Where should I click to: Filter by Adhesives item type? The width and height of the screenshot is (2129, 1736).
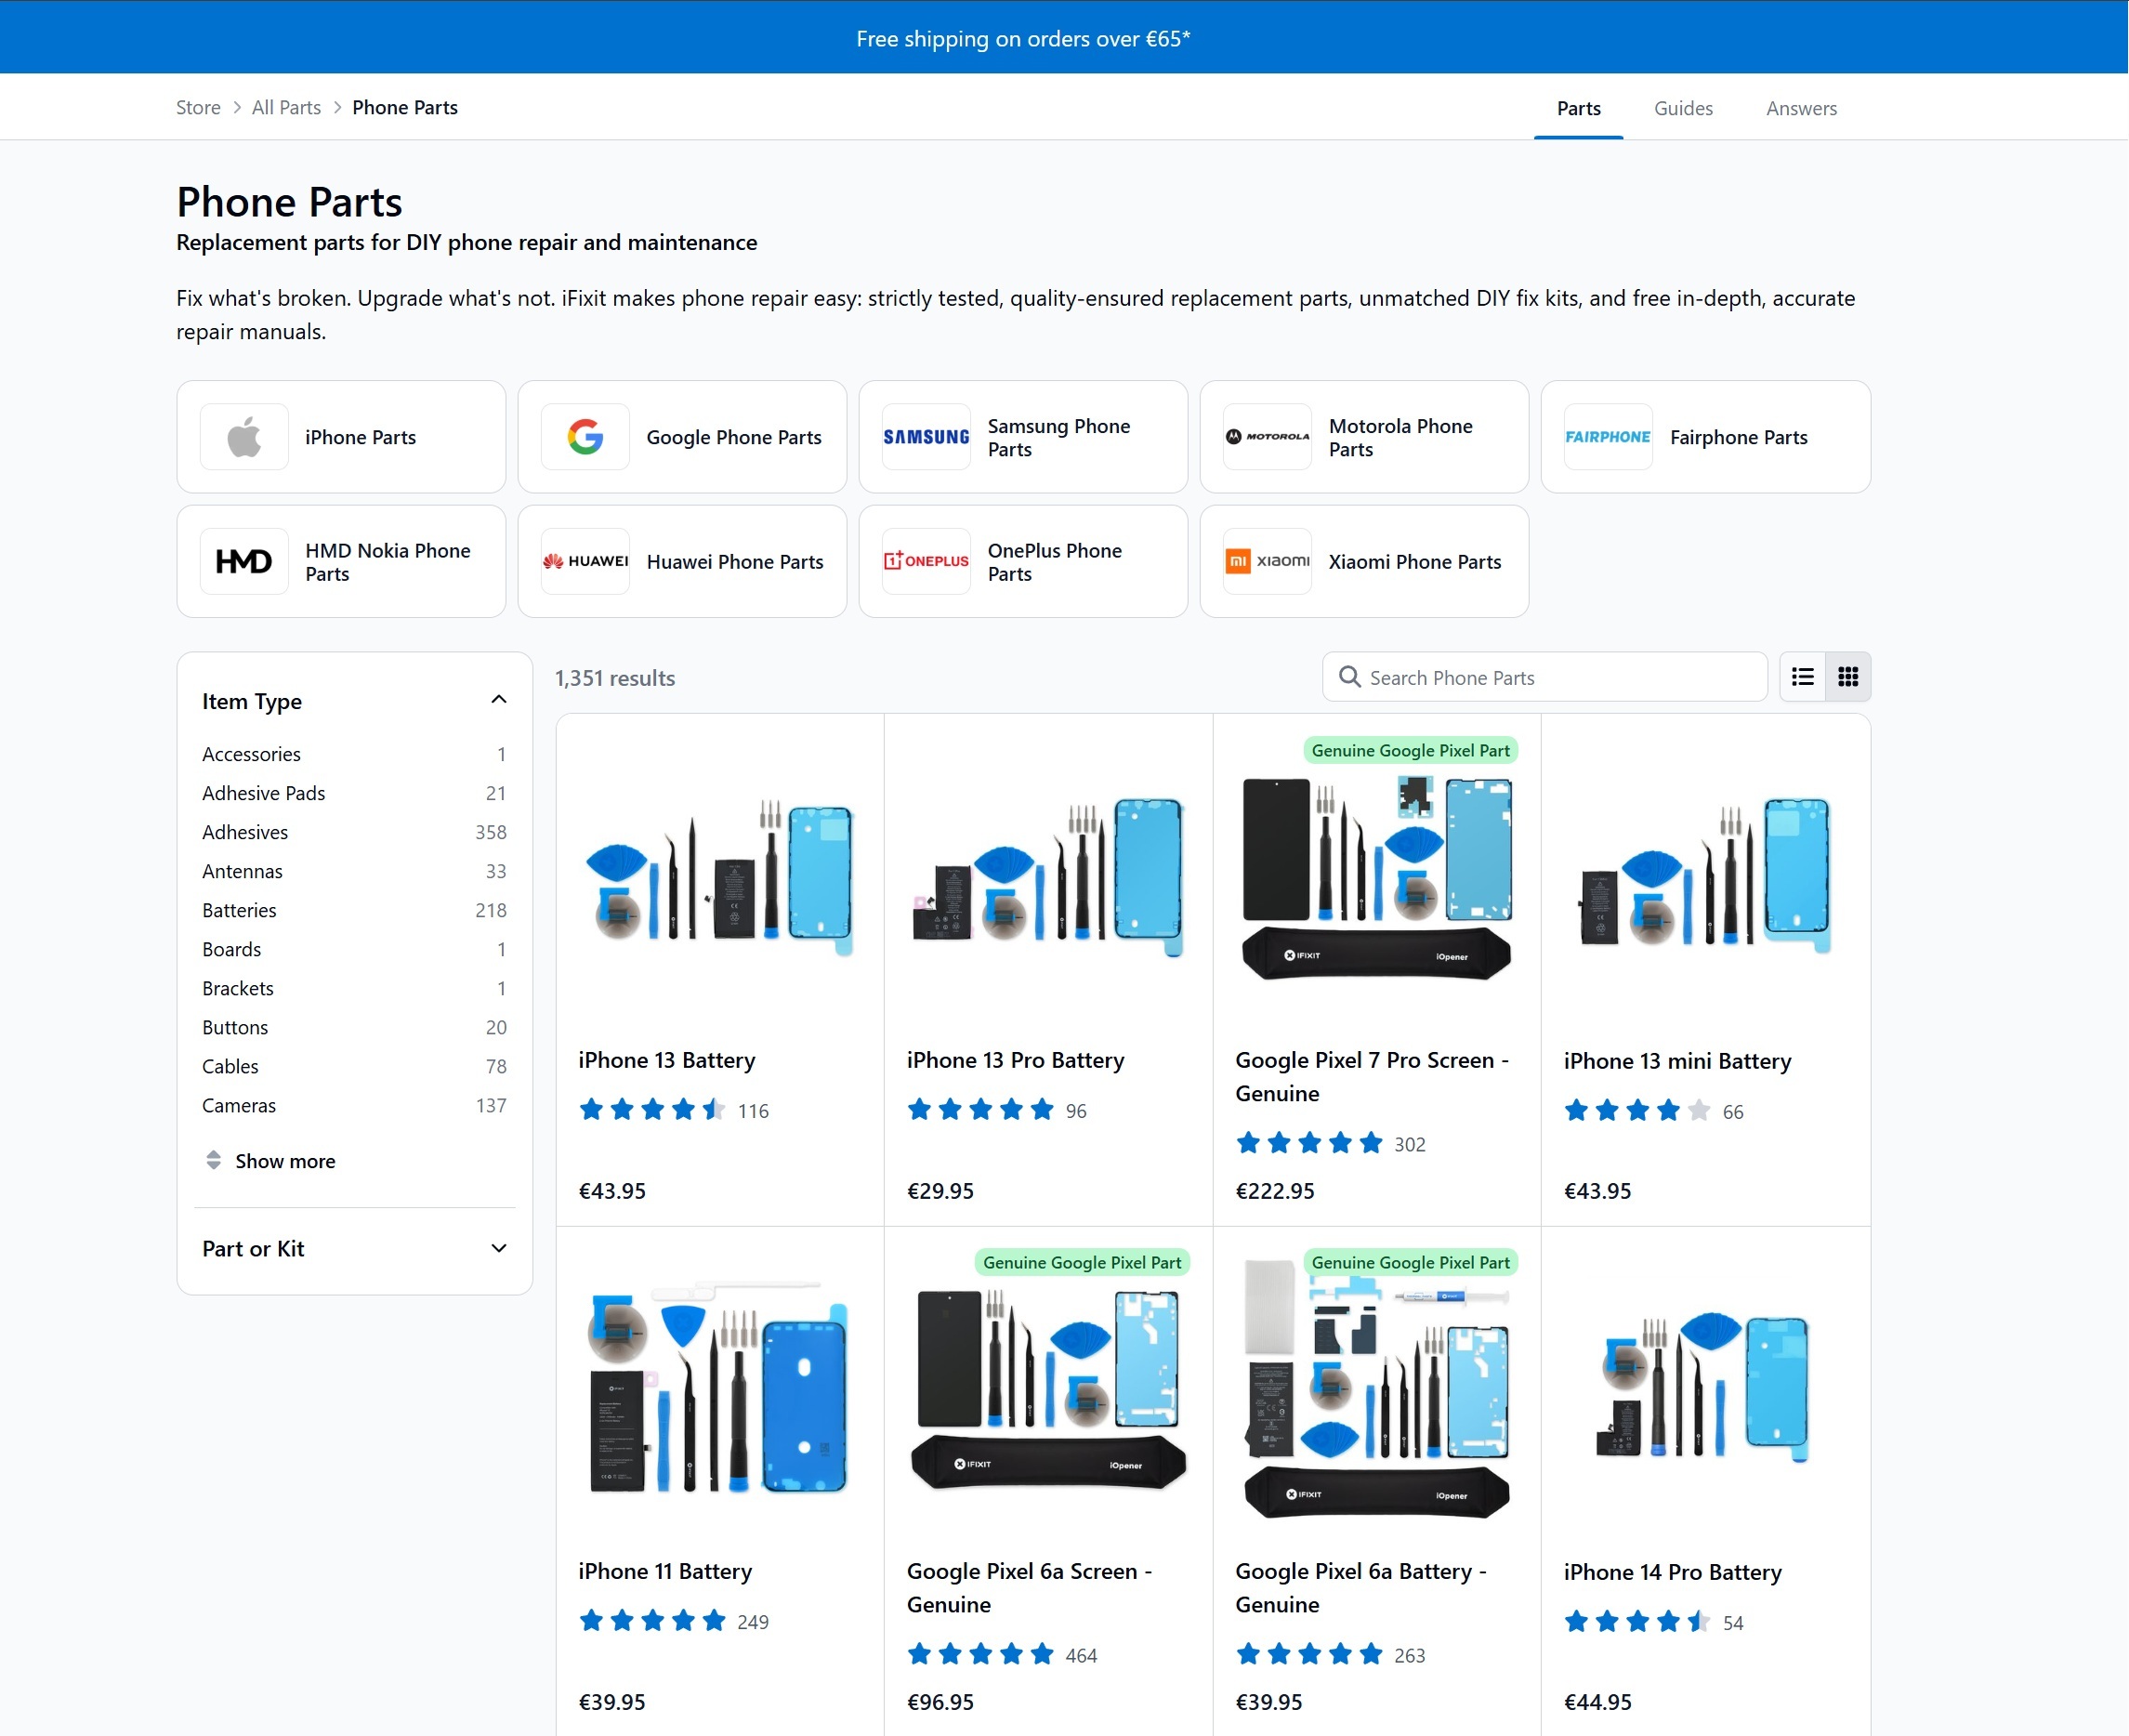245,832
